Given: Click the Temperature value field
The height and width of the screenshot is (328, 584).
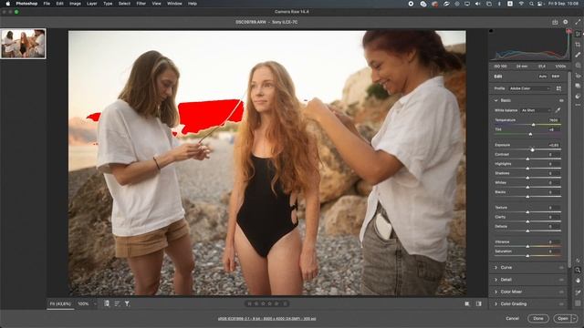Looking at the screenshot, I should 554,120.
